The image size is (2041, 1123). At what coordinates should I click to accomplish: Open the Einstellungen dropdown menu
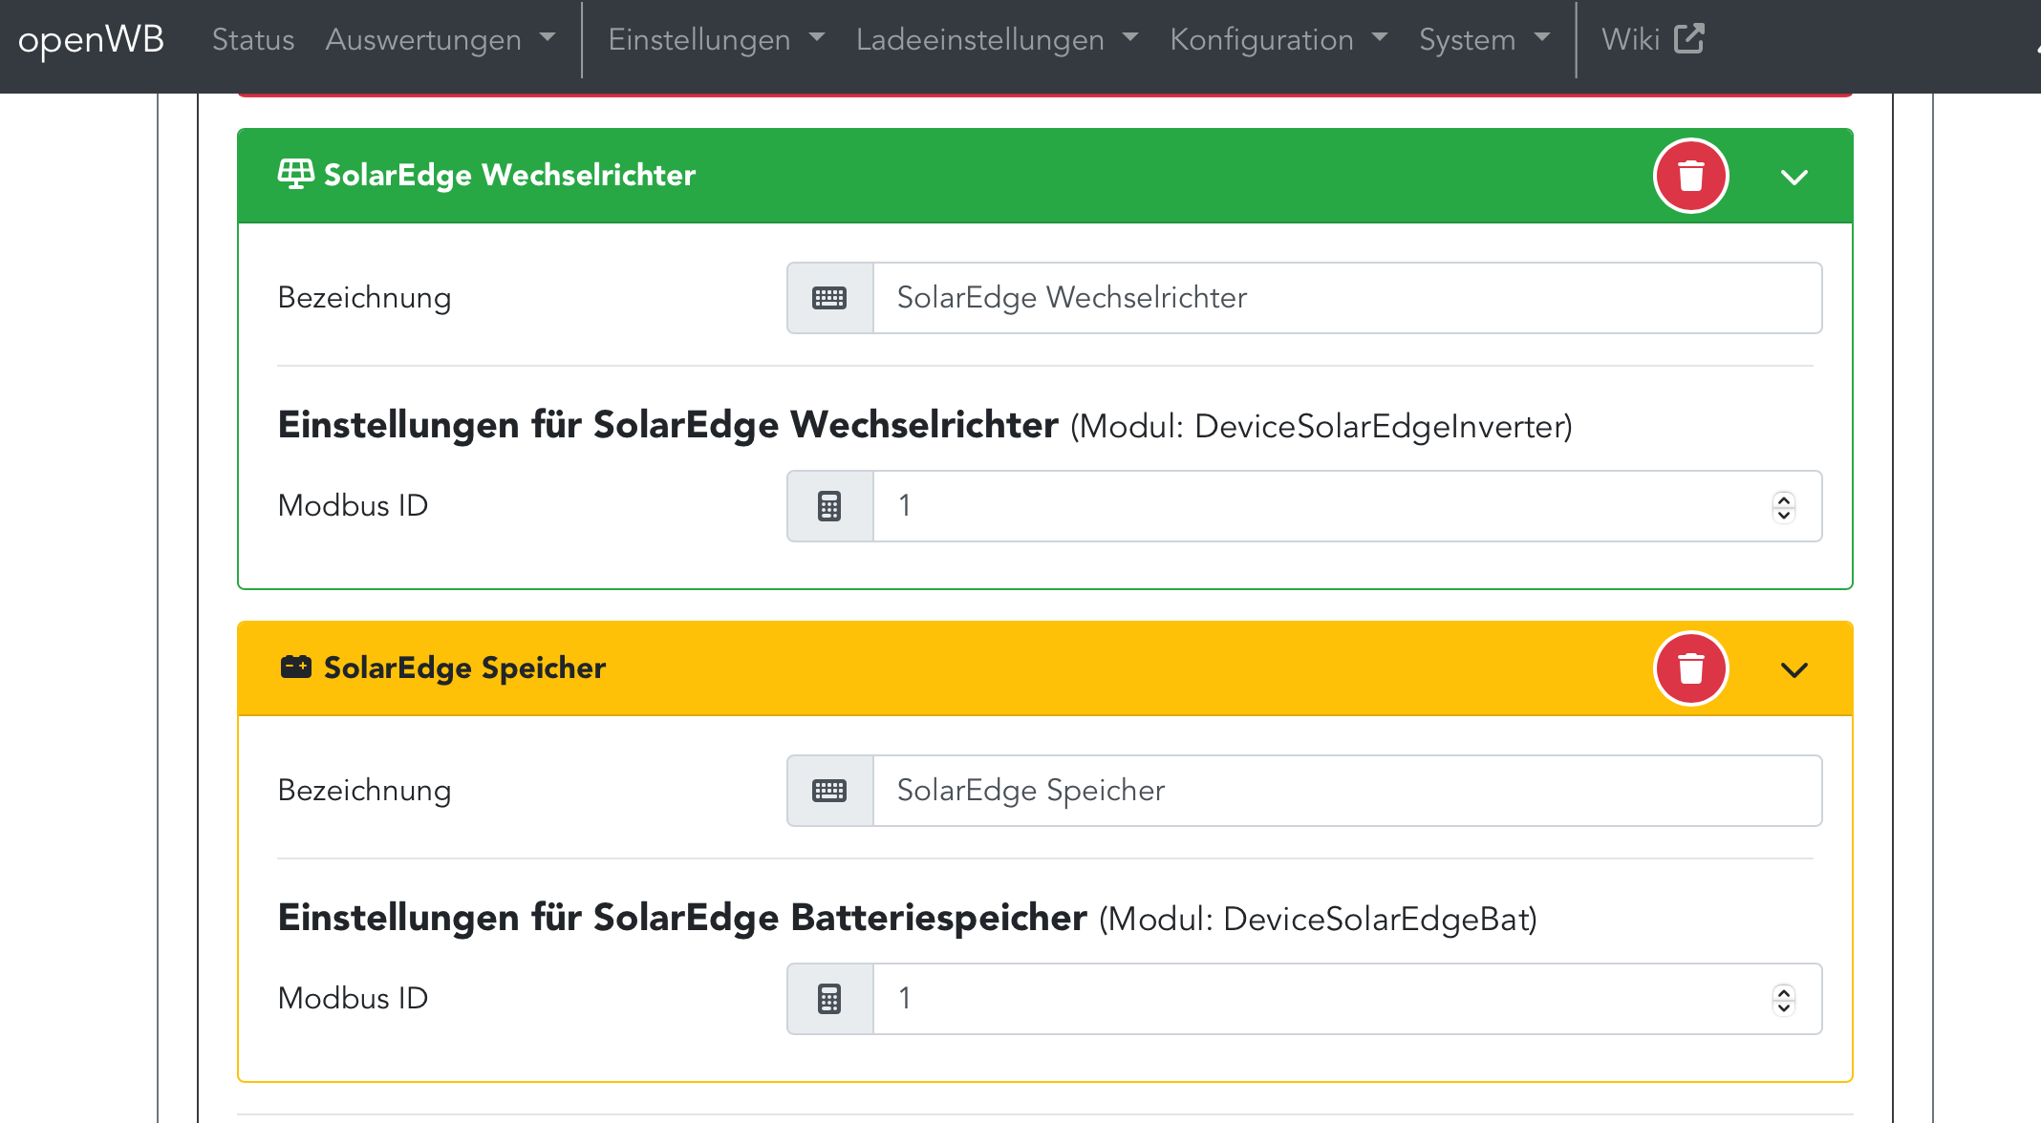pyautogui.click(x=716, y=39)
